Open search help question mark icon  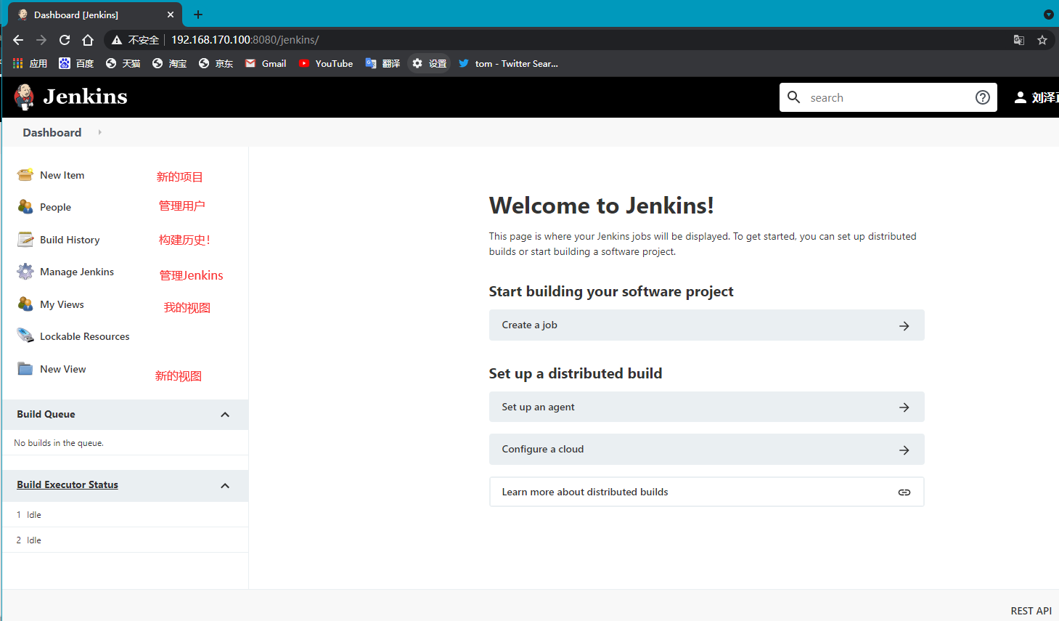pos(983,97)
